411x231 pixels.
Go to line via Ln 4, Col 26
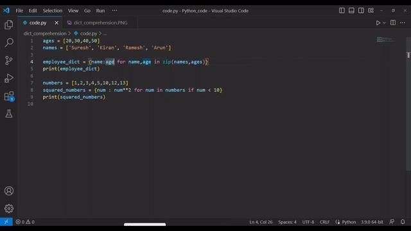tap(261, 222)
